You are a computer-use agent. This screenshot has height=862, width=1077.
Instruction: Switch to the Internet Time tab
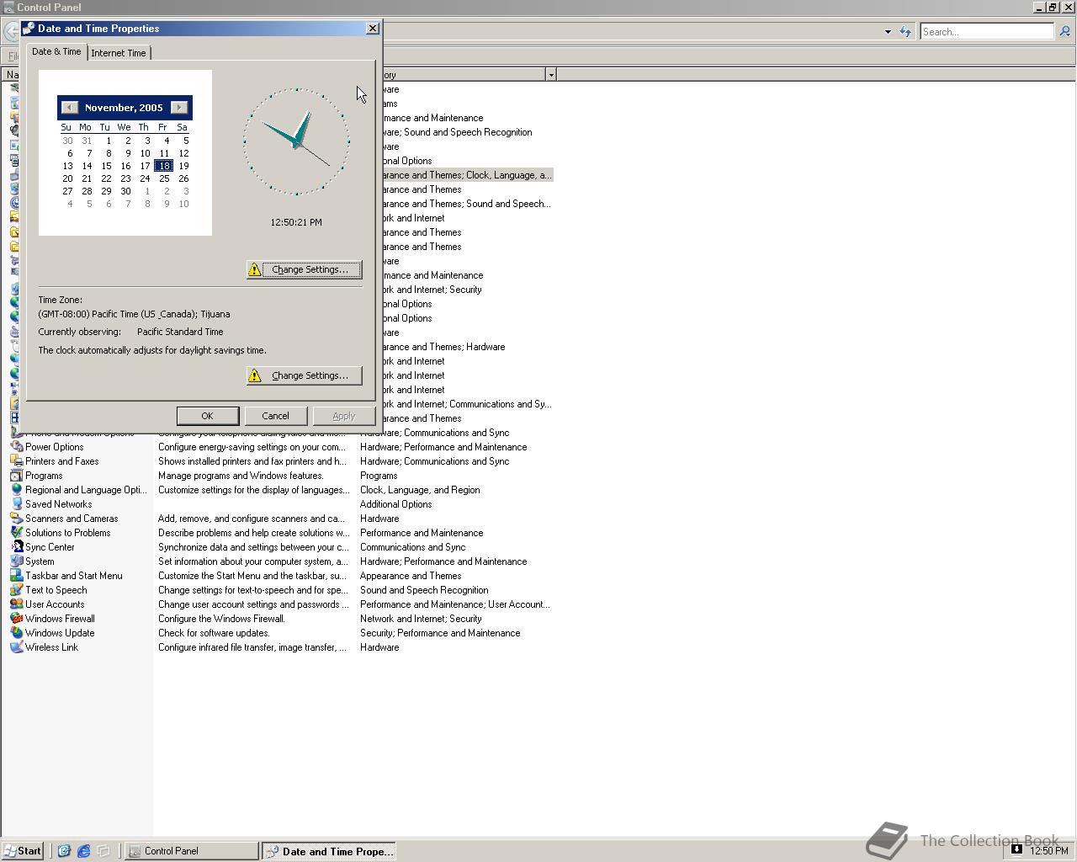(119, 53)
